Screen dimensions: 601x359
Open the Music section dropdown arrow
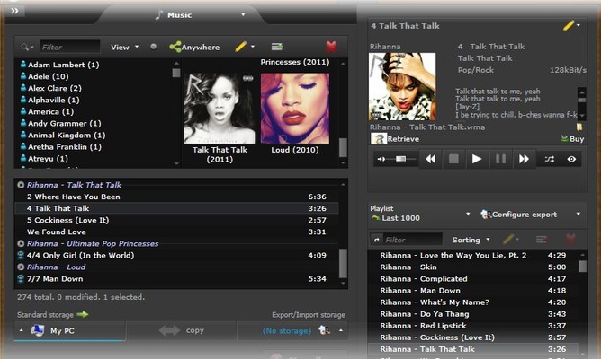243,15
